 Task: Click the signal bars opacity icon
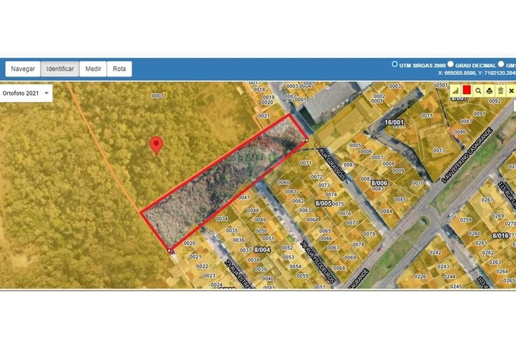tap(456, 91)
